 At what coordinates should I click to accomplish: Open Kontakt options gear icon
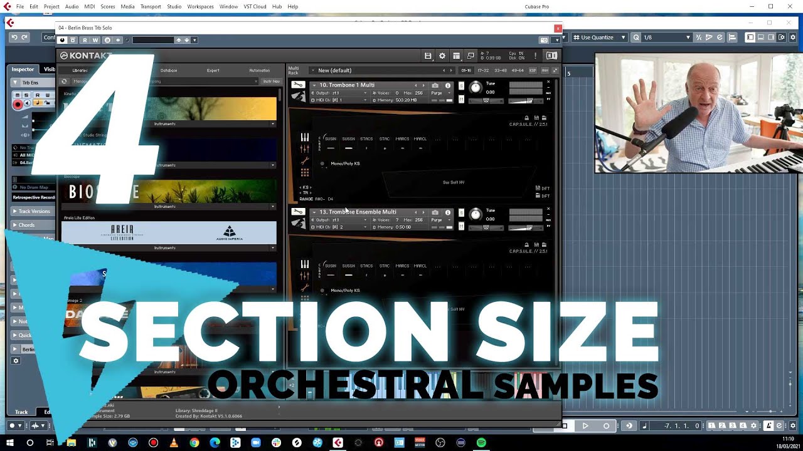point(442,56)
